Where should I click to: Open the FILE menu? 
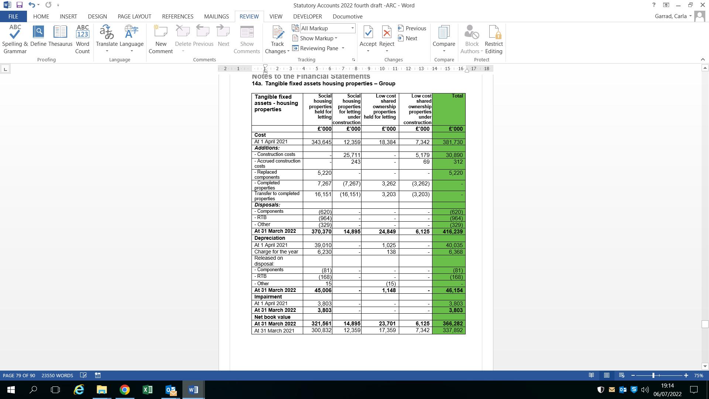pyautogui.click(x=13, y=17)
